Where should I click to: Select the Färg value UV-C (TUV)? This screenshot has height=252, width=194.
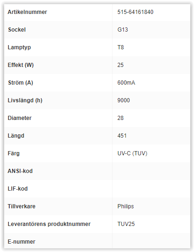pos(132,153)
